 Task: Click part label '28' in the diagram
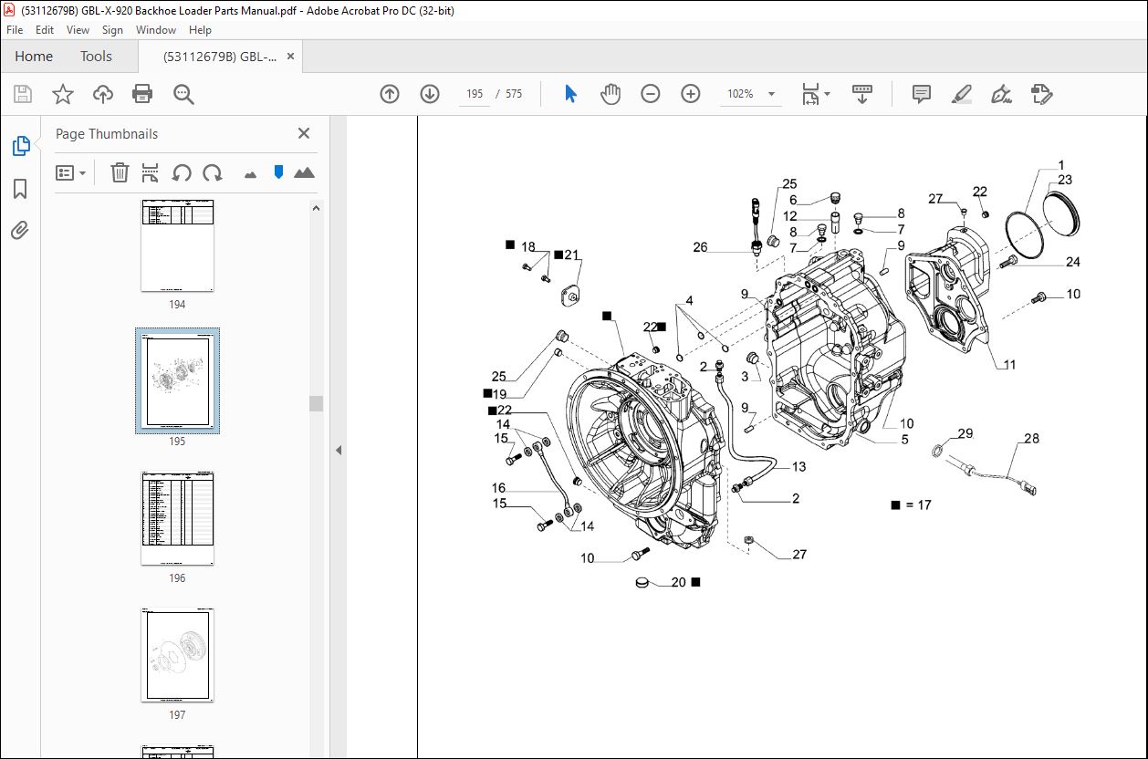coord(1031,439)
